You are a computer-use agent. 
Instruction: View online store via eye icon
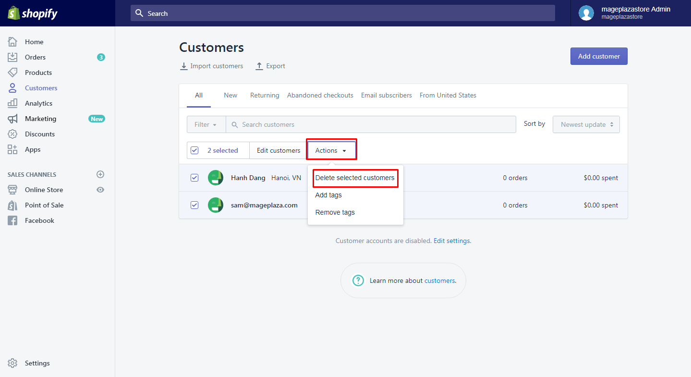[x=100, y=190]
